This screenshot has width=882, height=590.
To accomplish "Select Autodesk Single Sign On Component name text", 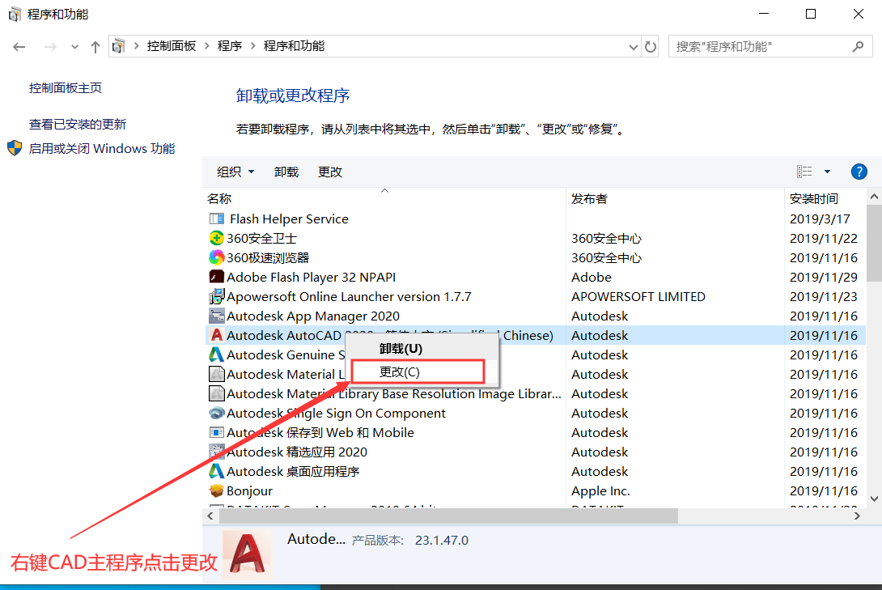I will [x=336, y=413].
